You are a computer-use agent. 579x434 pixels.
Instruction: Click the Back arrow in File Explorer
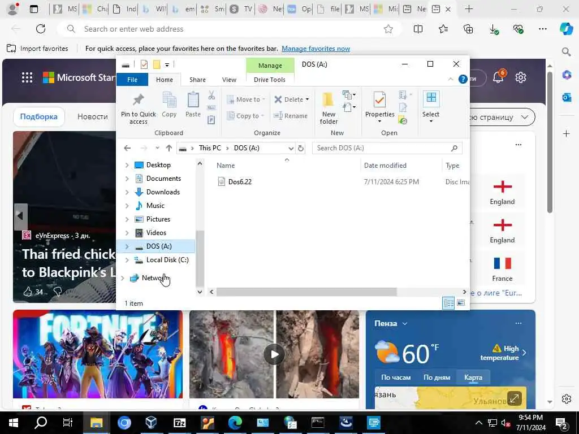pyautogui.click(x=127, y=148)
